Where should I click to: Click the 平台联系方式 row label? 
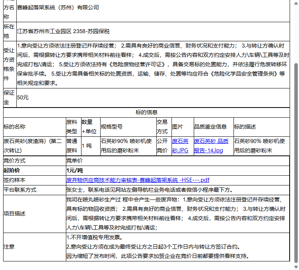(x=20, y=190)
